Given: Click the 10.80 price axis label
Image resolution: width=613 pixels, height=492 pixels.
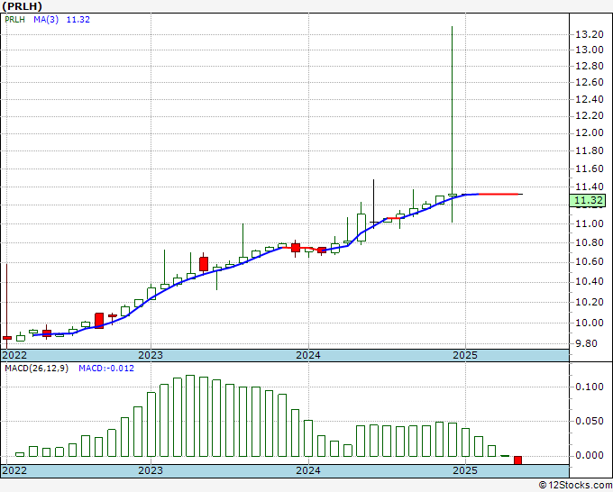Looking at the screenshot, I should pos(590,242).
